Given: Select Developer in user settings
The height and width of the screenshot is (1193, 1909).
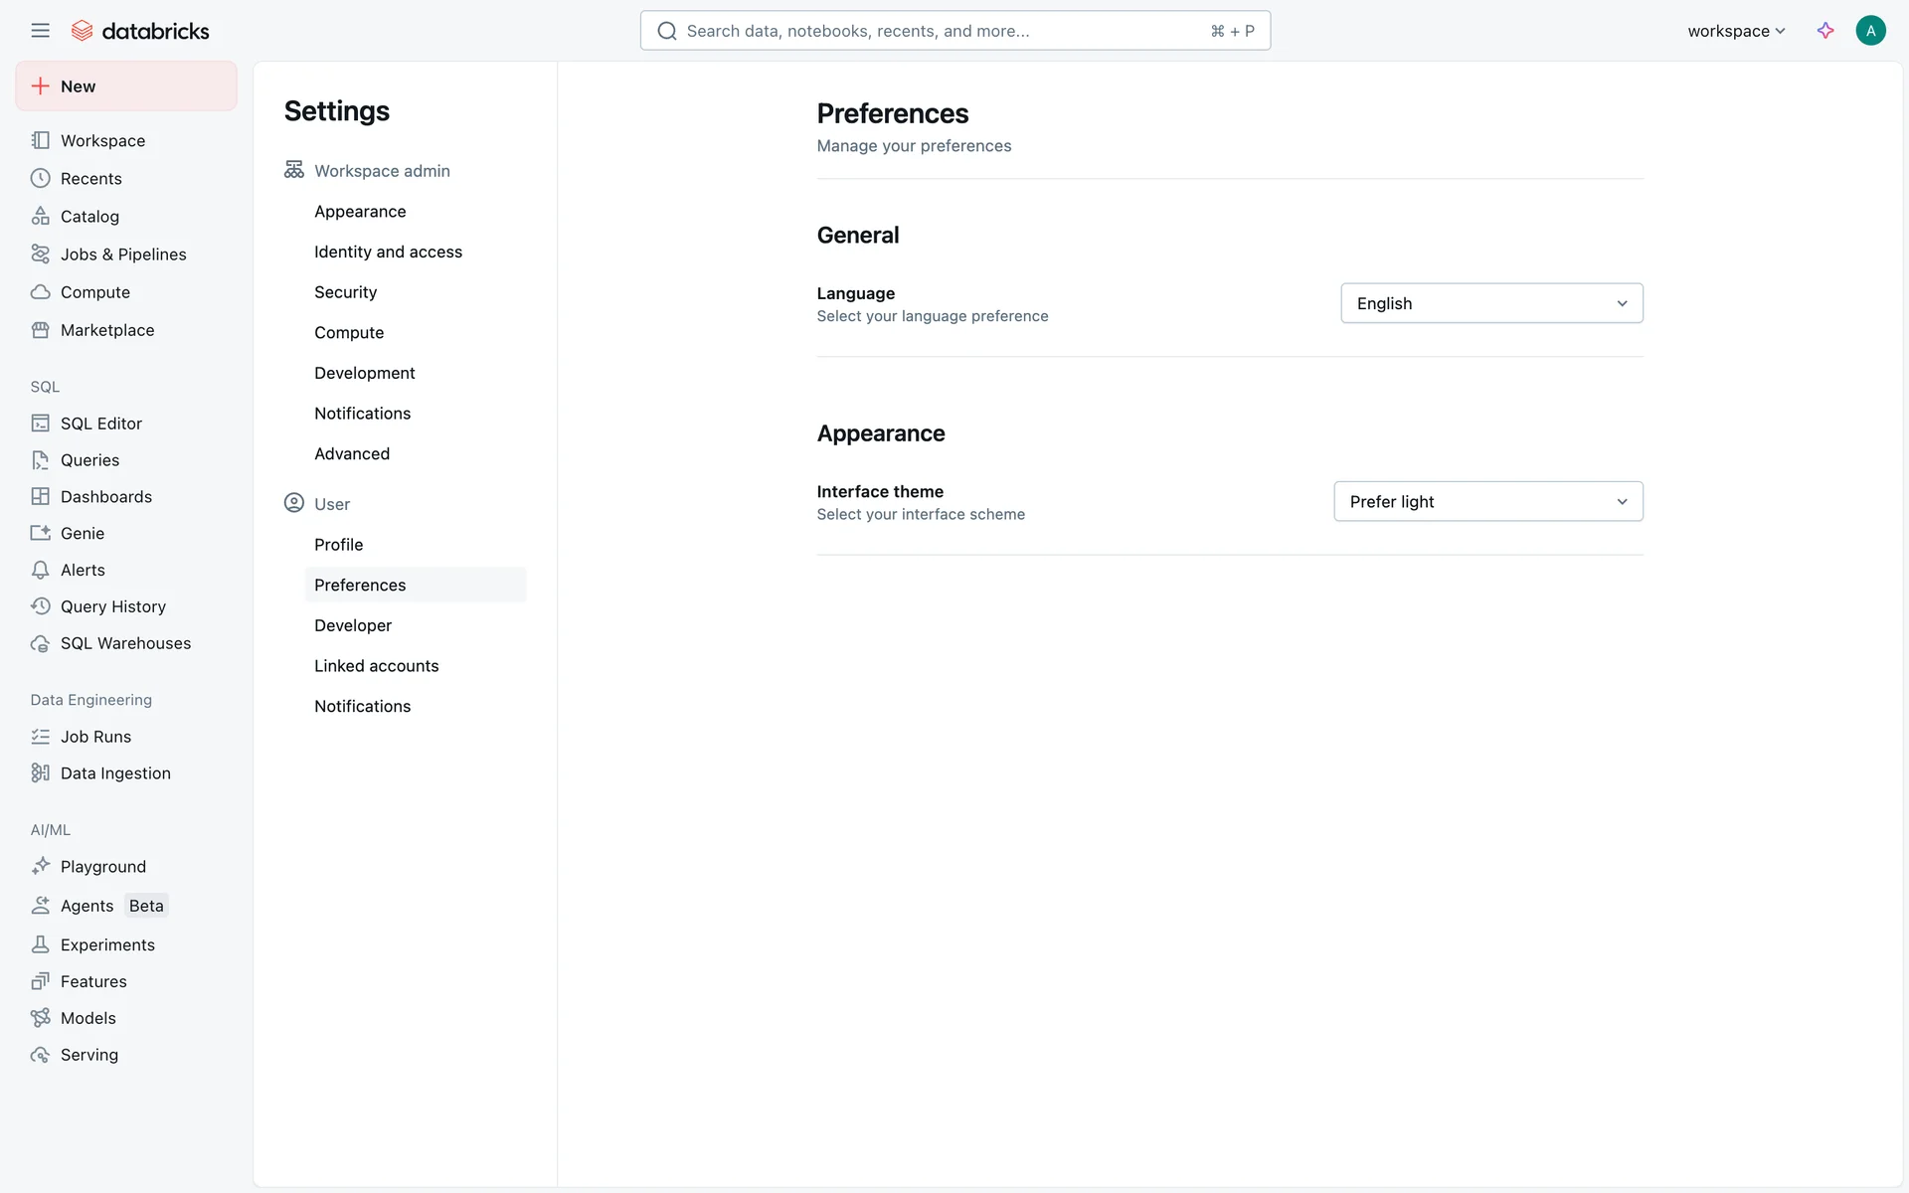Looking at the screenshot, I should click(353, 625).
